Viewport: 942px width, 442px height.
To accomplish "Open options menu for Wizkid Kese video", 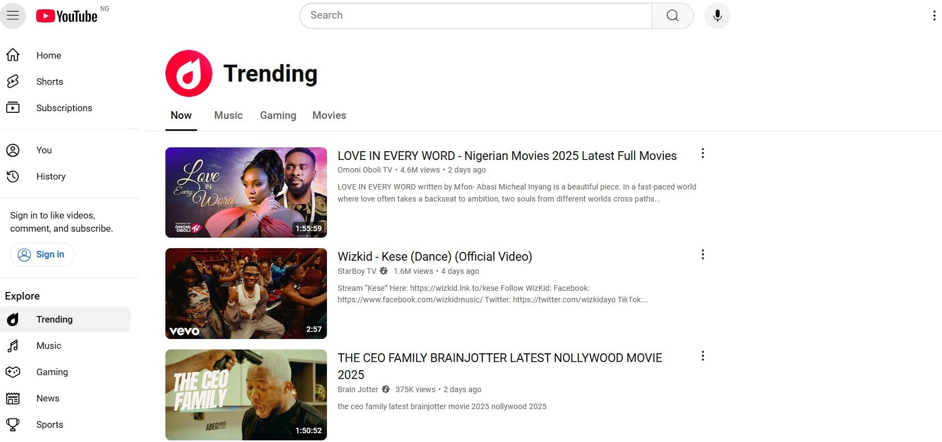I will [702, 255].
